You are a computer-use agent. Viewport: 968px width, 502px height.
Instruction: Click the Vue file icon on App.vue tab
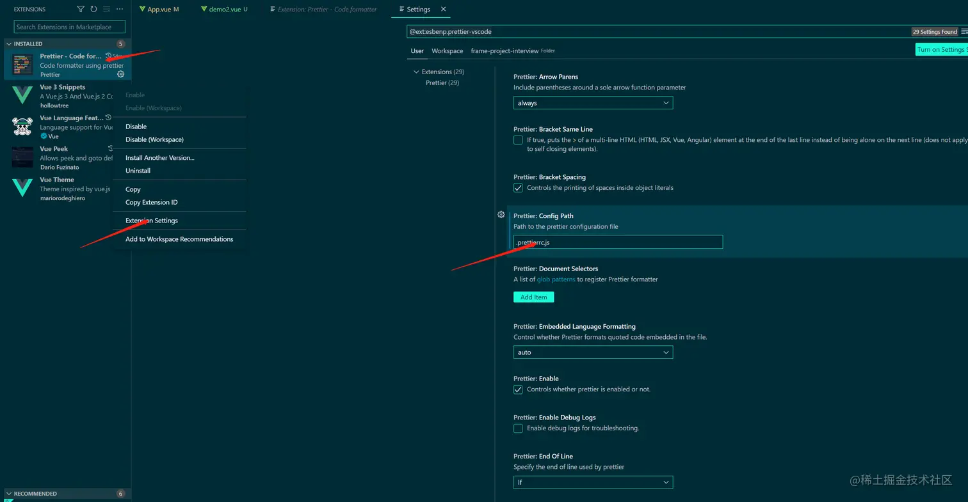tap(143, 10)
